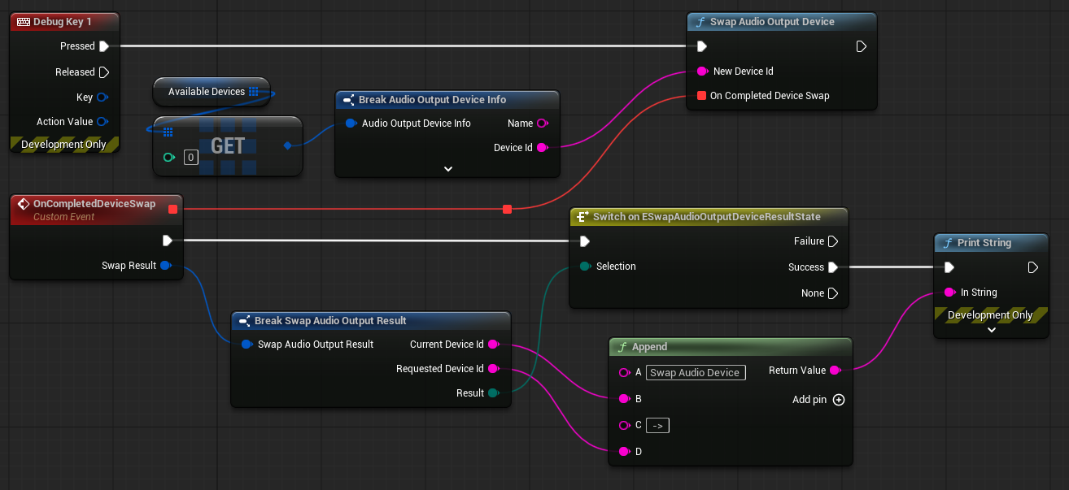Click the Swap Result output pin
The height and width of the screenshot is (490, 1069).
click(165, 266)
